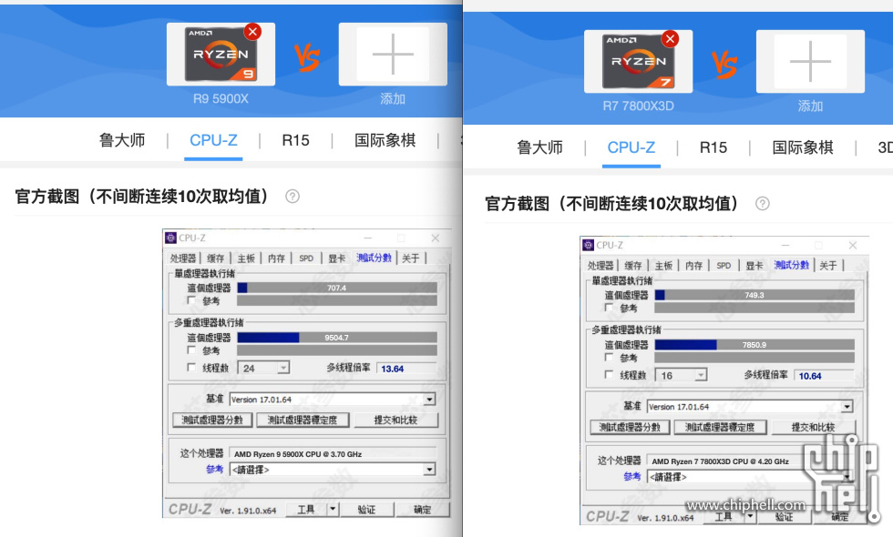Click 确定 button in left CPU-Z
This screenshot has height=537, width=893.
tap(422, 509)
